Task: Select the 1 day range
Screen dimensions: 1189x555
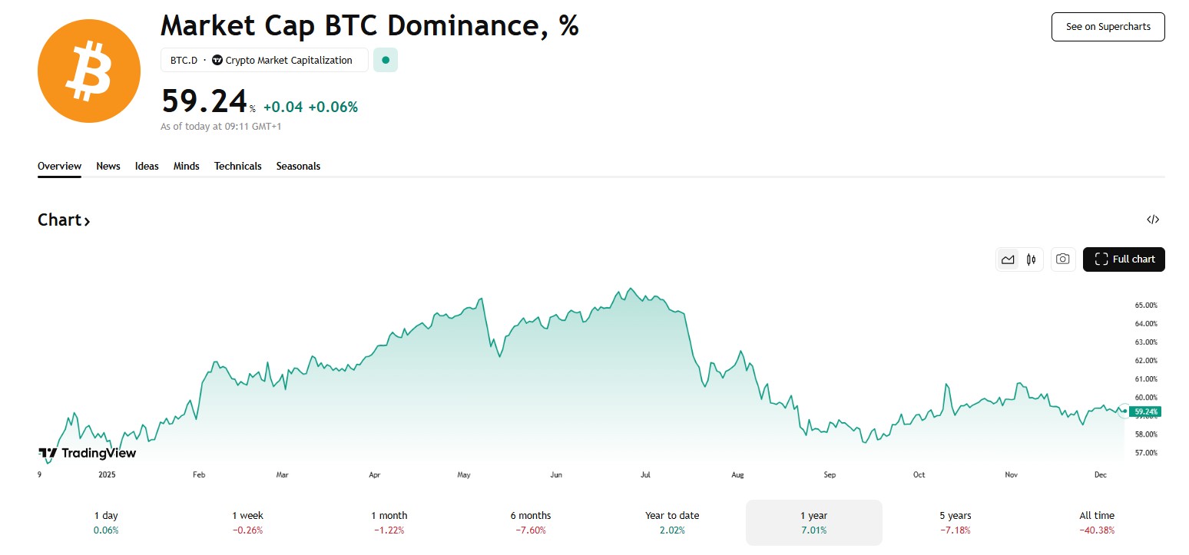Action: pyautogui.click(x=106, y=522)
